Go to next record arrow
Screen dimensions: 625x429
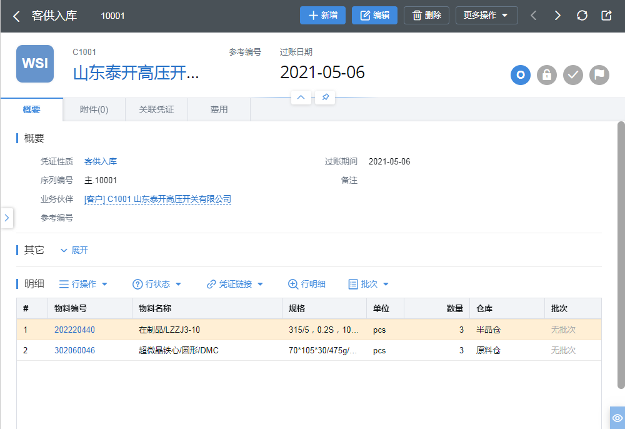click(x=557, y=16)
